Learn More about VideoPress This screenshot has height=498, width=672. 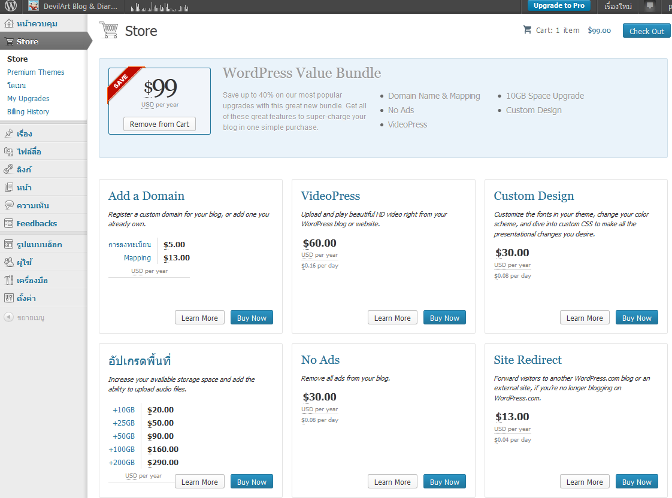392,318
